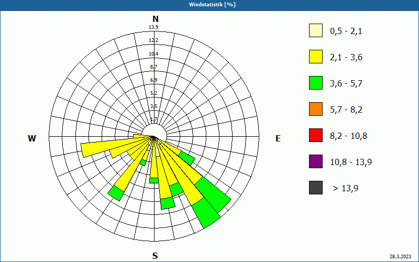419x262 pixels.
Task: Click the legend label '10,8 - 13,9'
Action: pos(351,162)
